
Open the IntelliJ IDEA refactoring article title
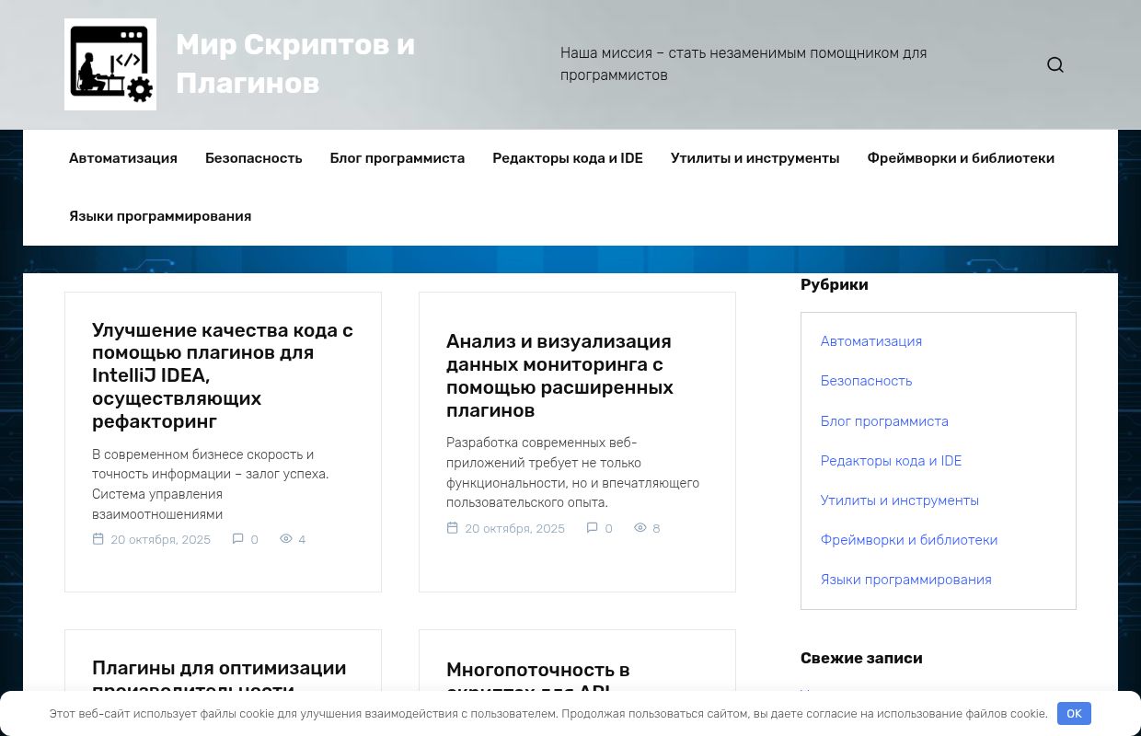222,375
